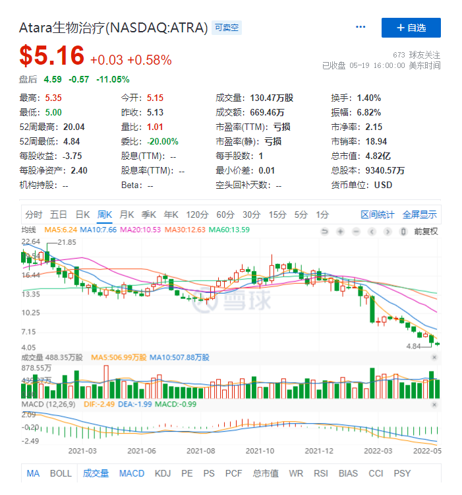Click the 总市值 value 4.82亿
462x495 pixels.
378,156
